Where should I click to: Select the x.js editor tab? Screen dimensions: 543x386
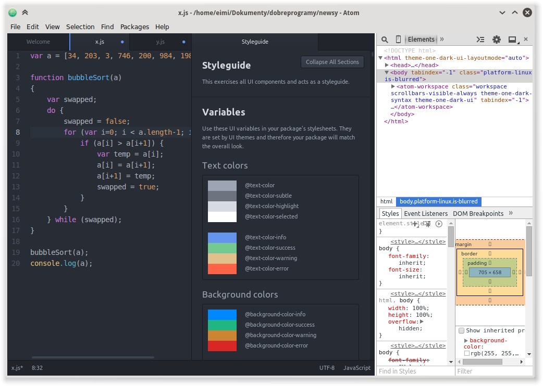100,42
